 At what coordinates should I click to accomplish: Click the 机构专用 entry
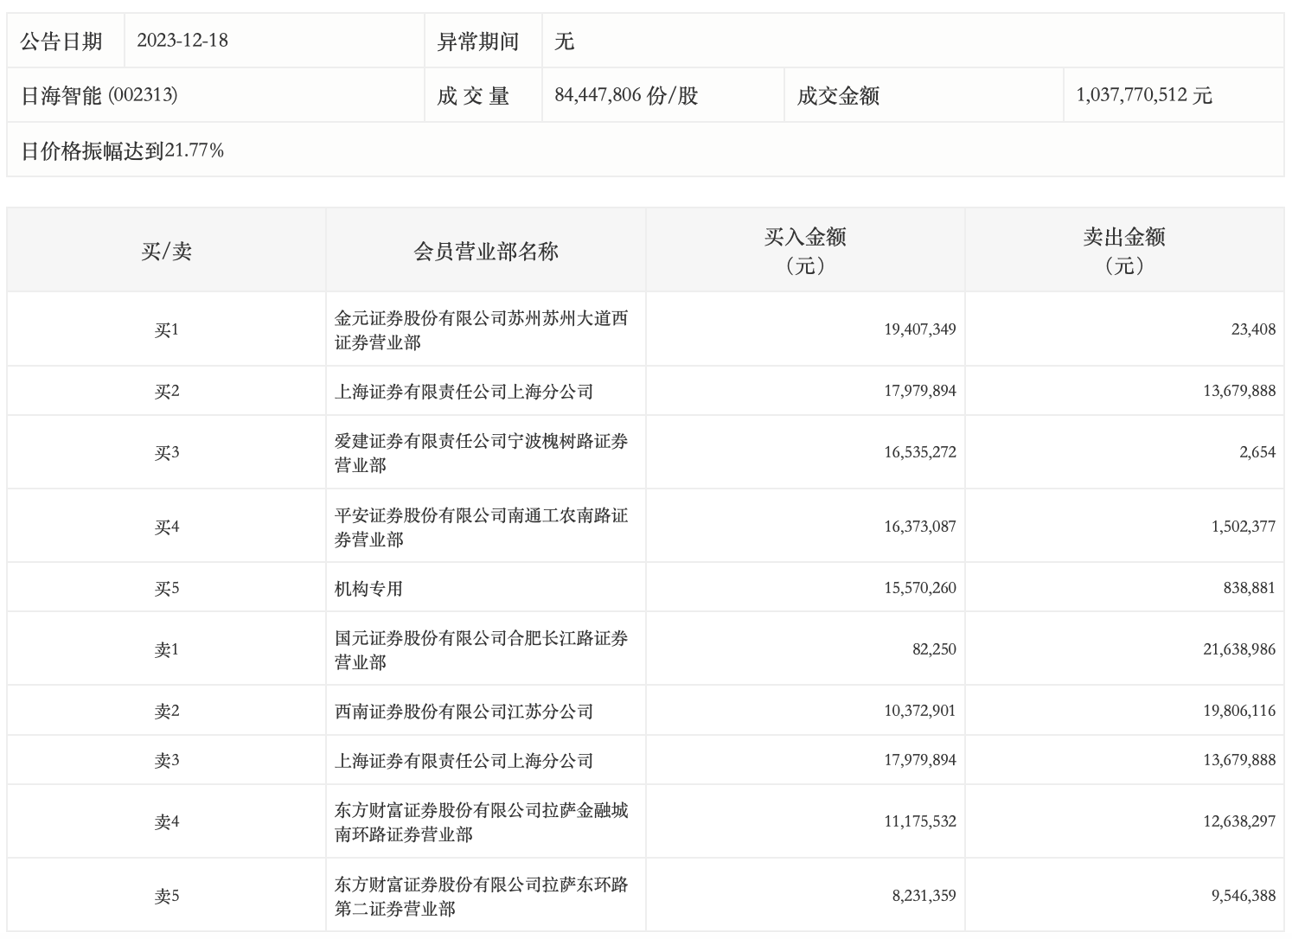369,589
